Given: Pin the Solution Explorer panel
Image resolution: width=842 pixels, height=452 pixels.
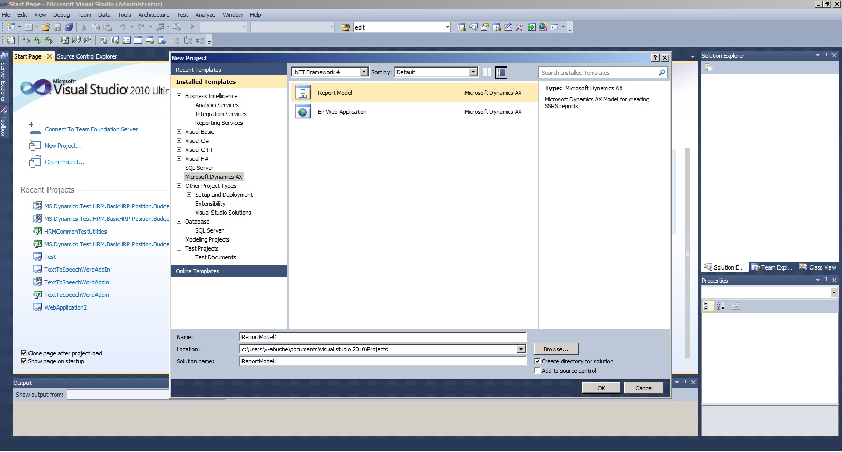Looking at the screenshot, I should [x=826, y=55].
